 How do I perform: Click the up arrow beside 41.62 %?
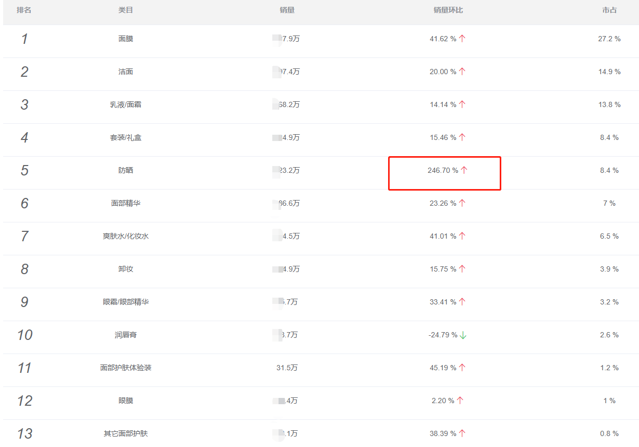pos(462,39)
